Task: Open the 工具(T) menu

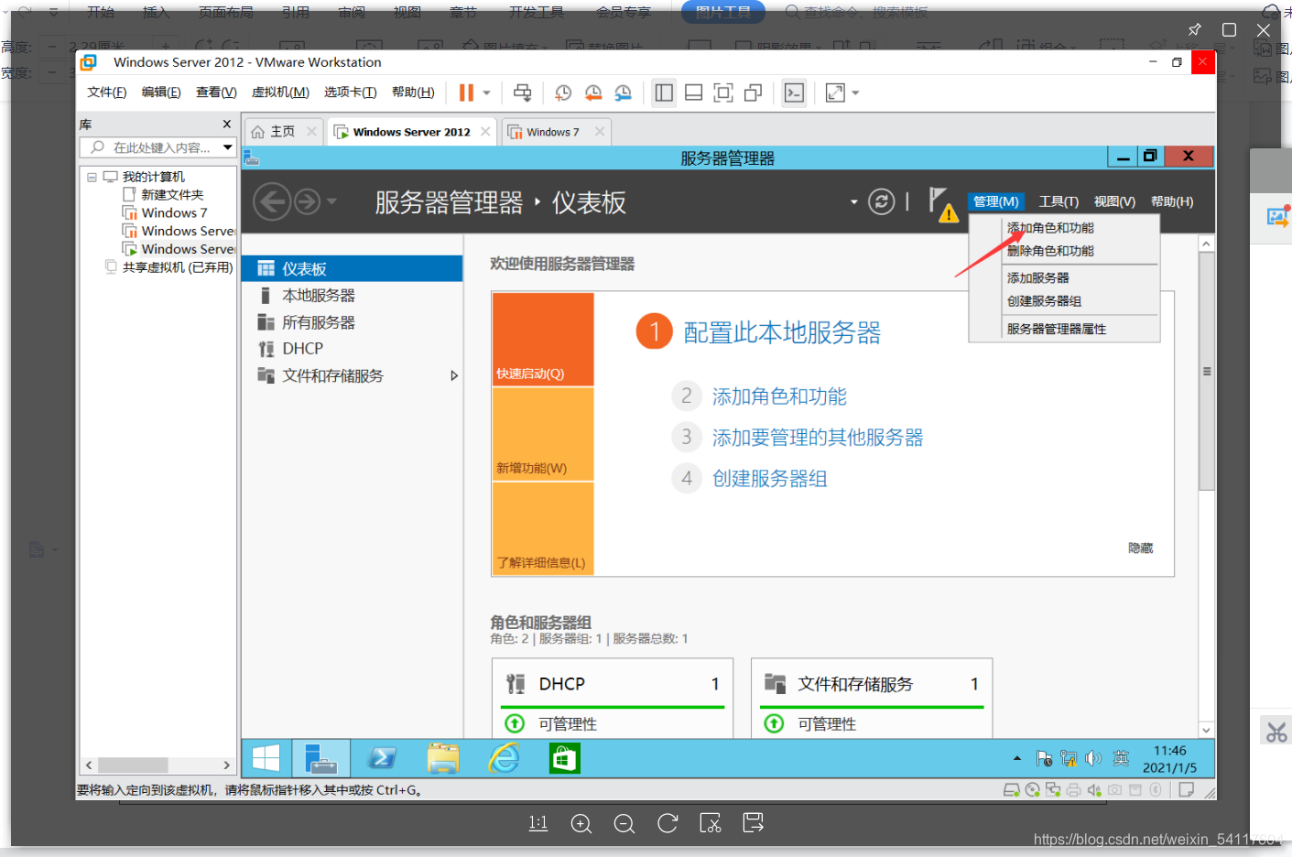Action: pyautogui.click(x=1059, y=201)
